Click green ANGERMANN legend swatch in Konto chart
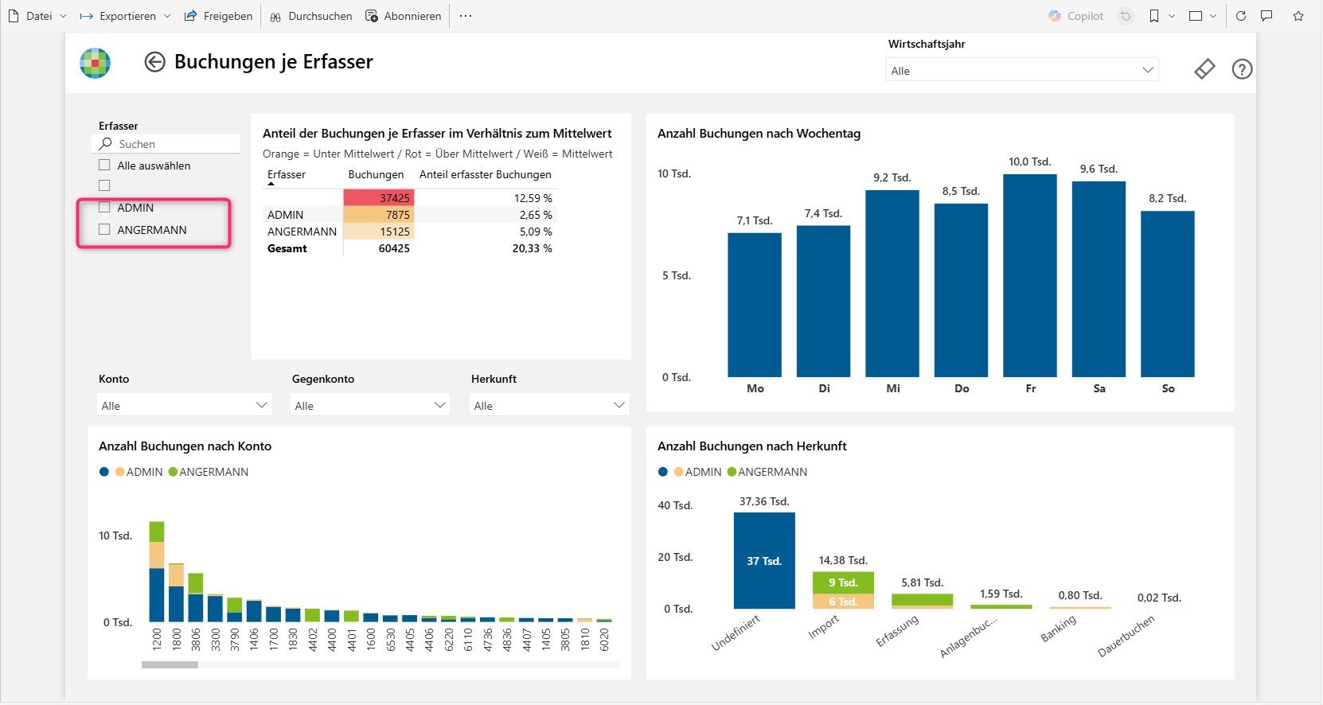 173,472
